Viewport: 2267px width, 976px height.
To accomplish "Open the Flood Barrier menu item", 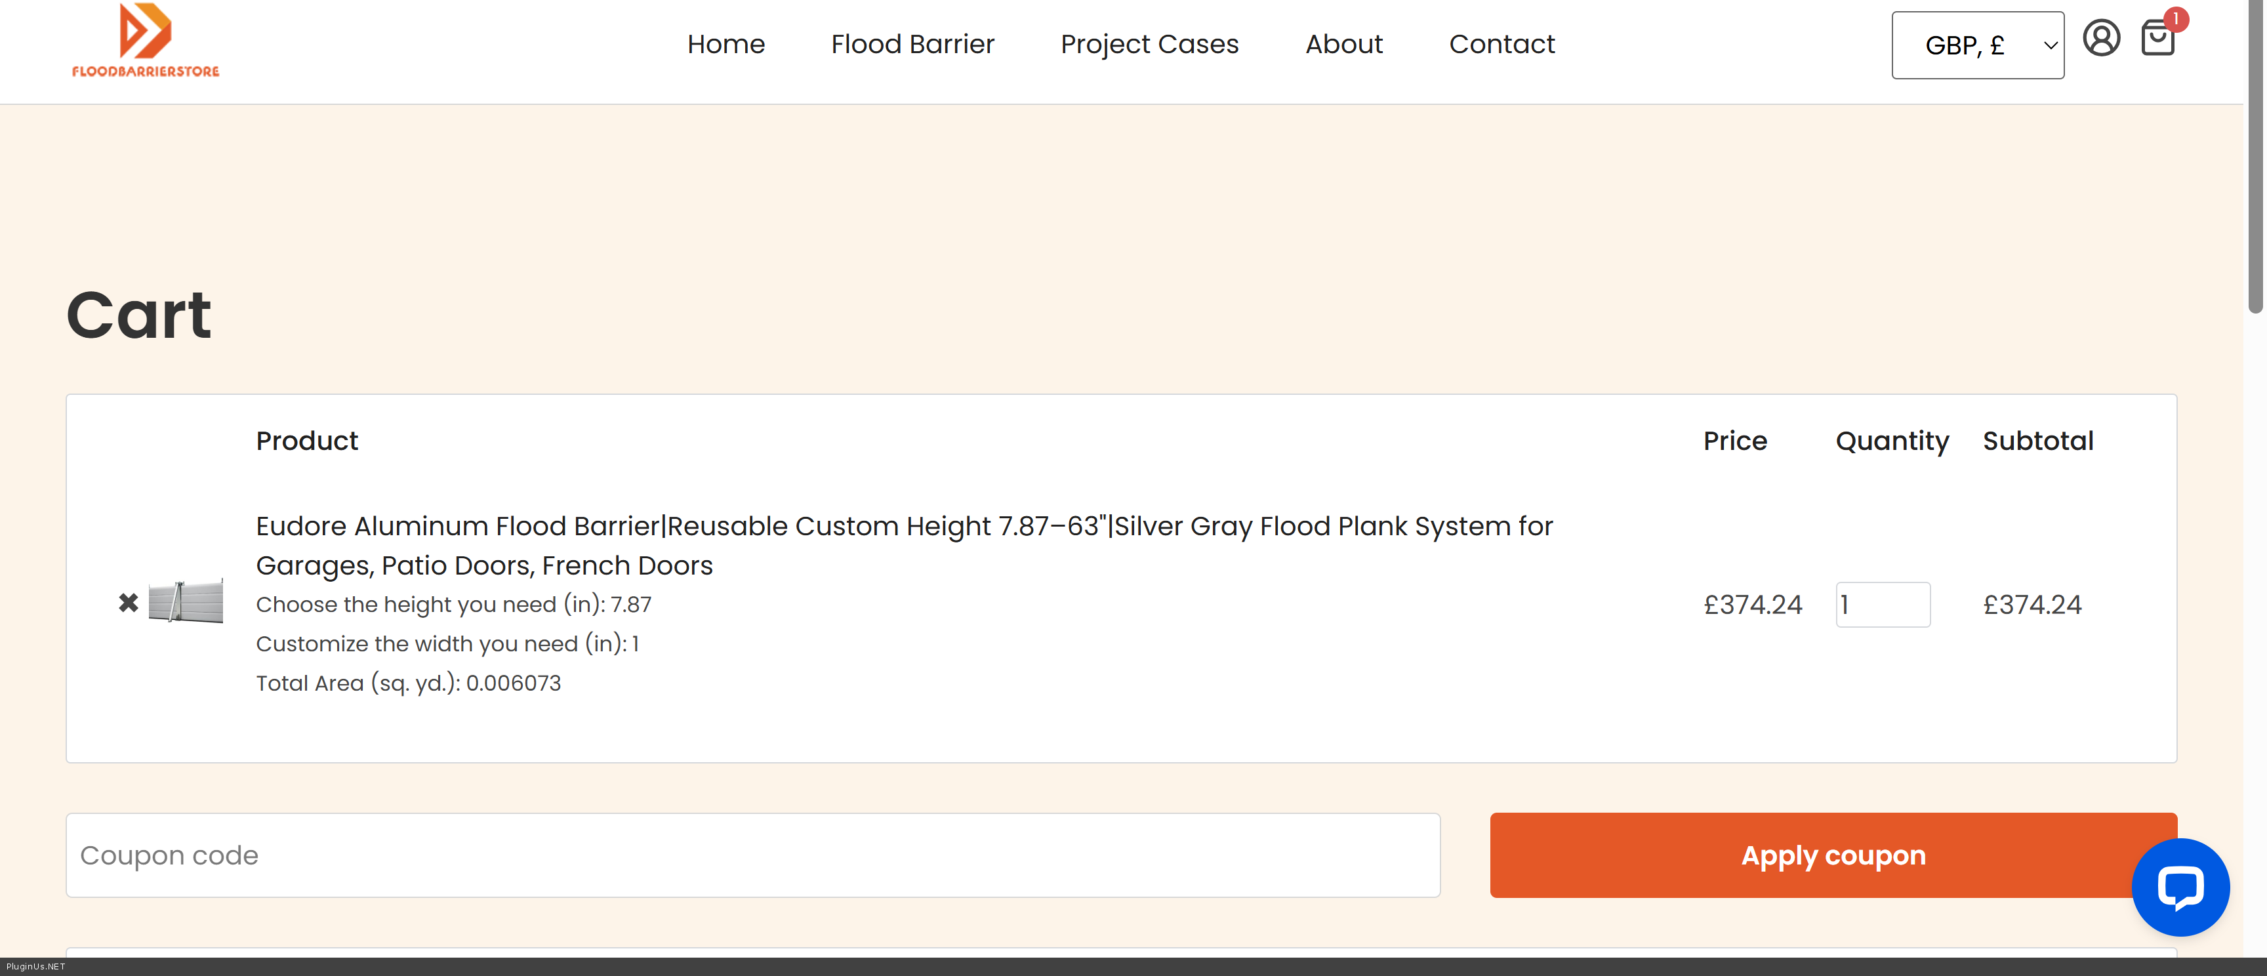I will pos(912,44).
